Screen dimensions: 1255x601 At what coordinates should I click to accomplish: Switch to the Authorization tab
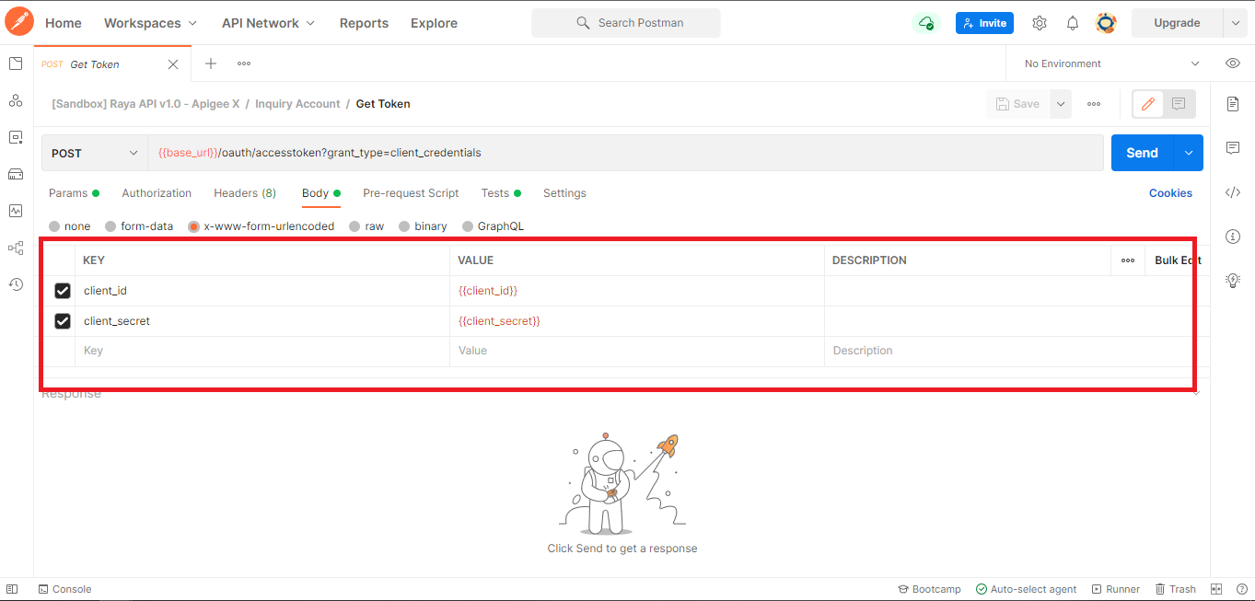click(x=157, y=193)
